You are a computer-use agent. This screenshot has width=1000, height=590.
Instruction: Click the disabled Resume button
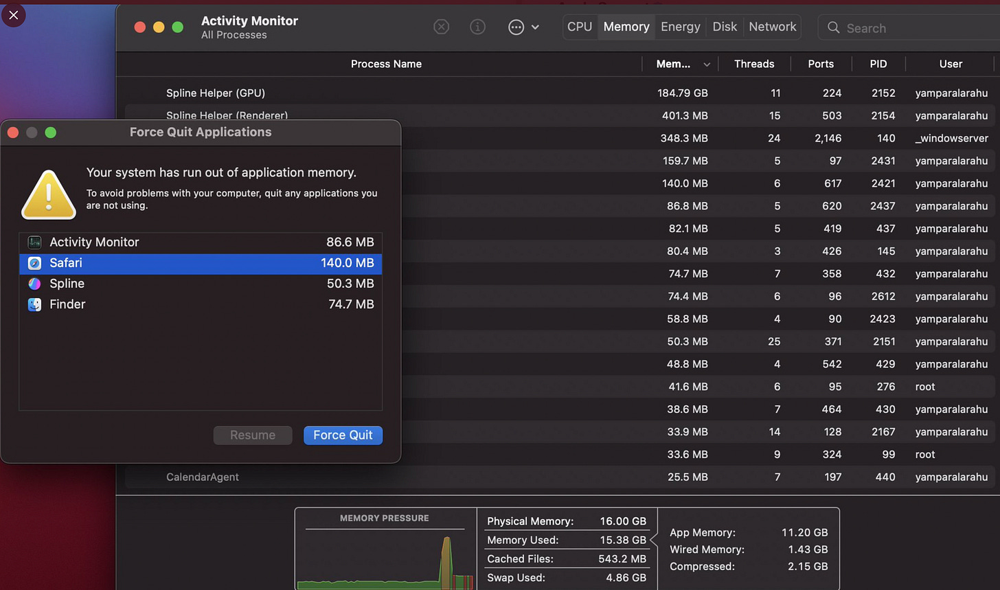click(253, 435)
